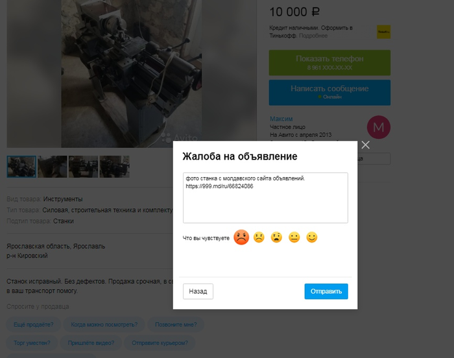Click the seller avatar with letter M
The width and height of the screenshot is (454, 358).
[378, 127]
